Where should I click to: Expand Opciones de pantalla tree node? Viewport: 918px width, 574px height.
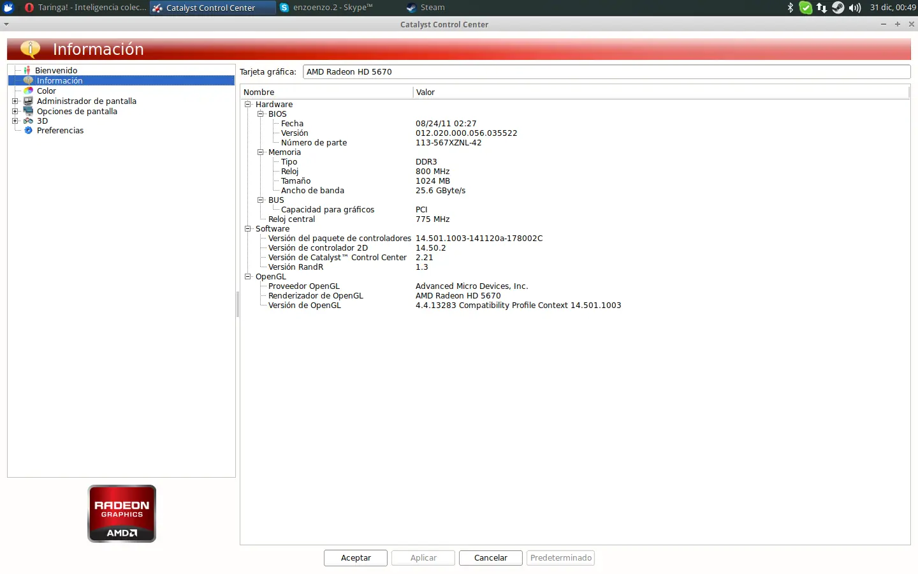pos(15,111)
